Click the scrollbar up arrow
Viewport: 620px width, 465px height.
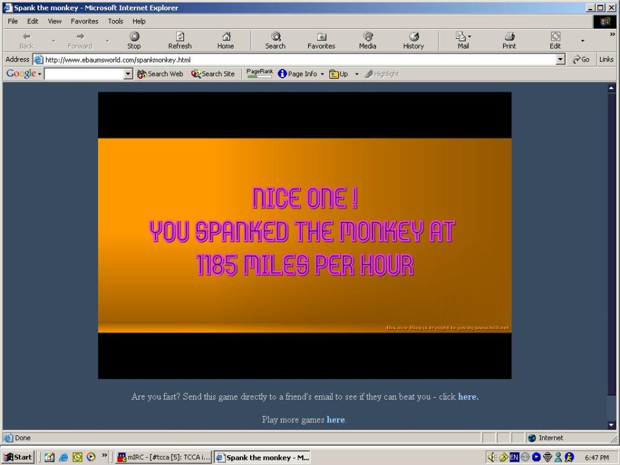point(612,88)
